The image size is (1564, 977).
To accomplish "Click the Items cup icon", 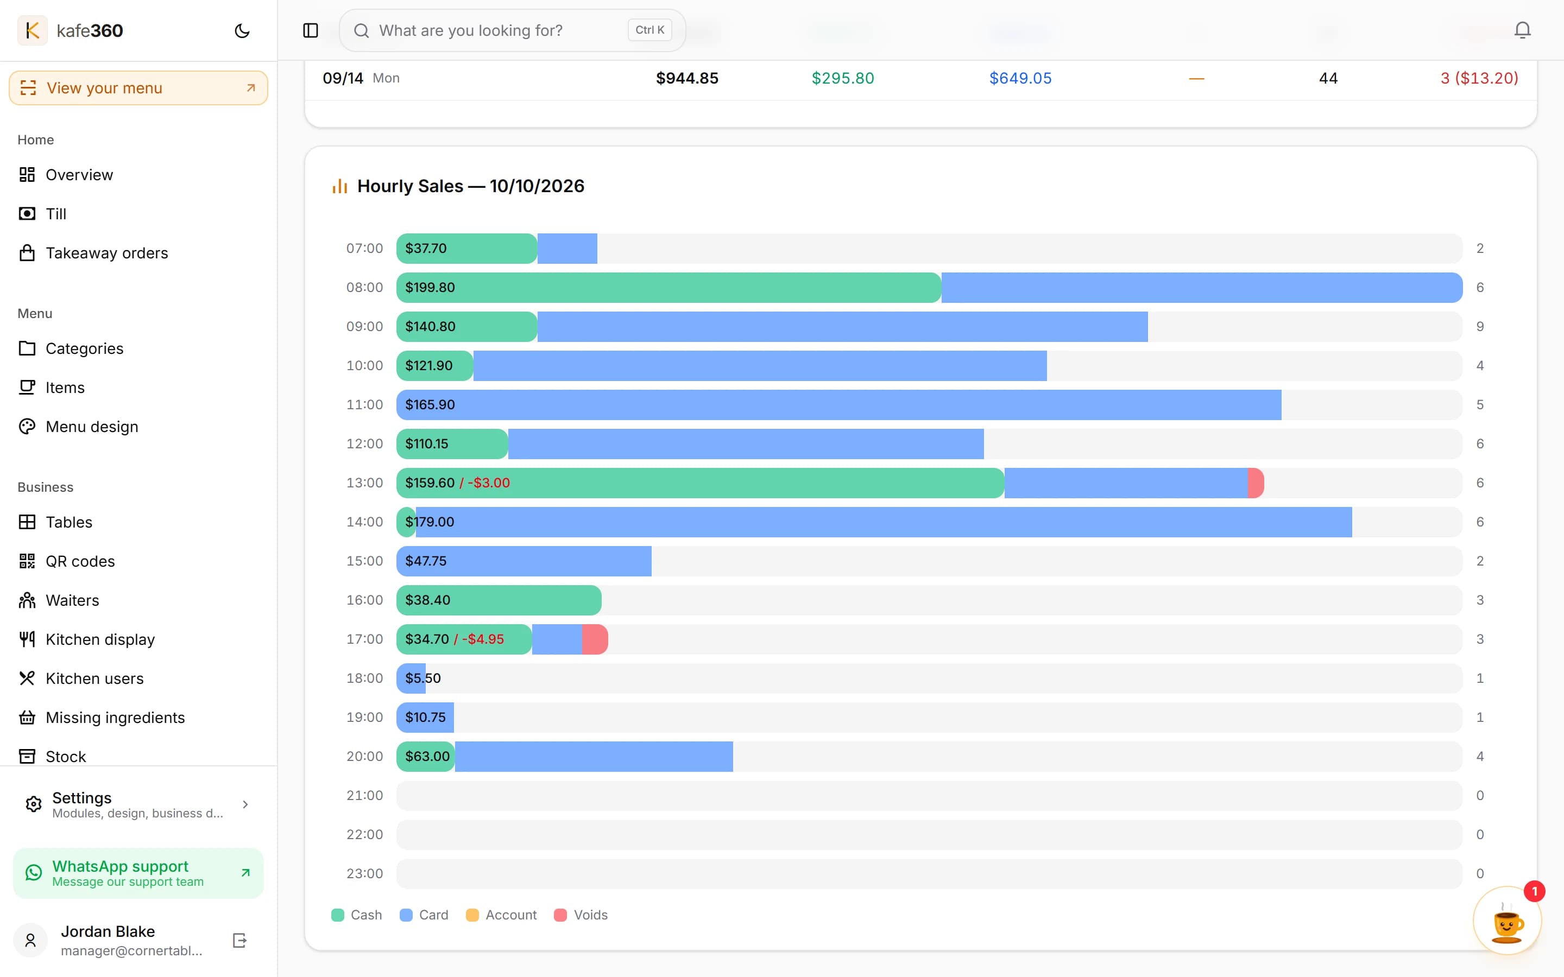I will [x=27, y=387].
